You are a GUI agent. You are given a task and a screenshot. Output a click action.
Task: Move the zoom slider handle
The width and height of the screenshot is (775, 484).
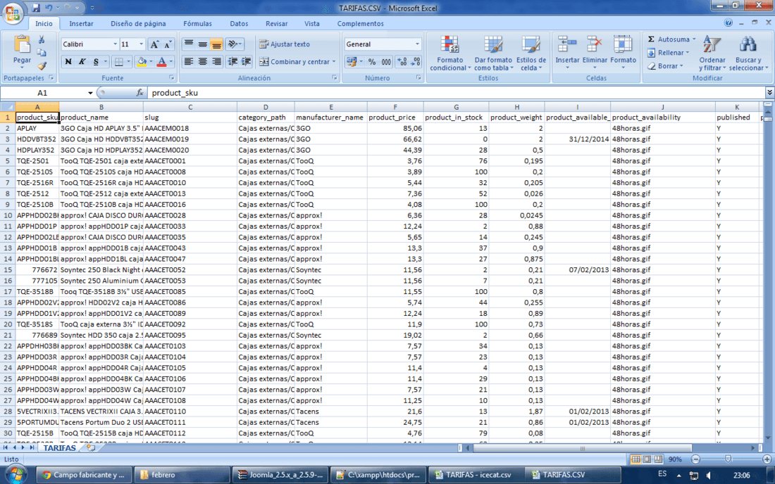[x=728, y=459]
